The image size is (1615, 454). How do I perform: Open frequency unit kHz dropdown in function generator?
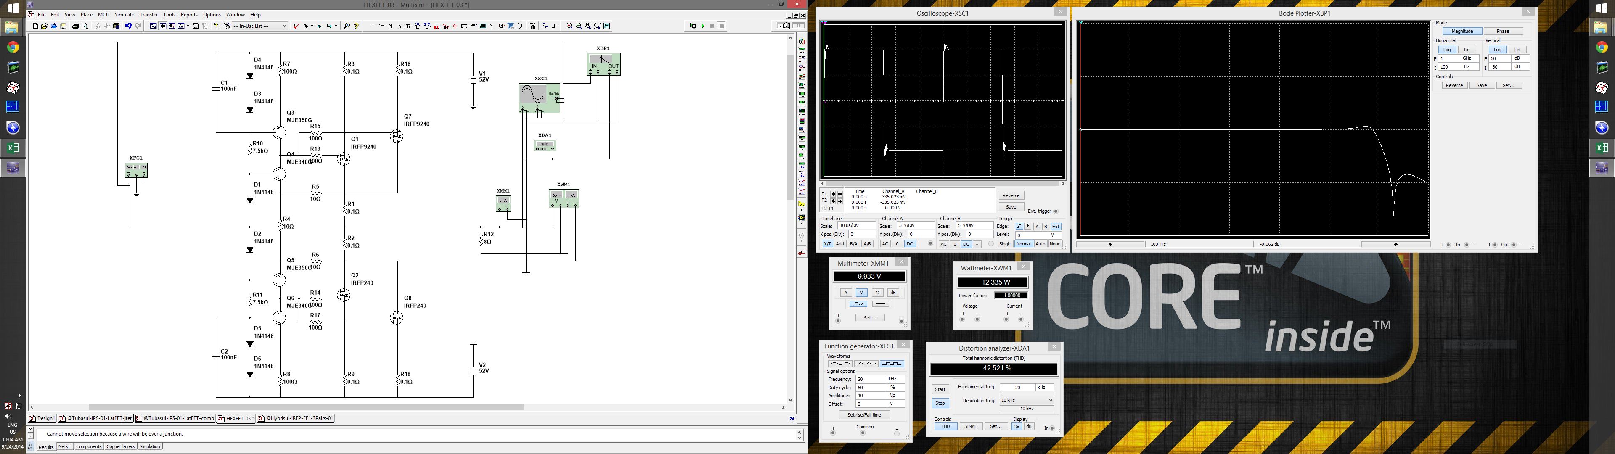(x=896, y=379)
